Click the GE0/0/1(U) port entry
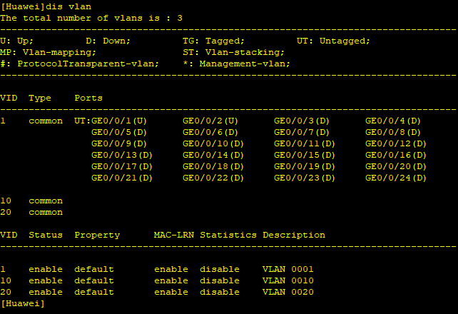 point(119,121)
